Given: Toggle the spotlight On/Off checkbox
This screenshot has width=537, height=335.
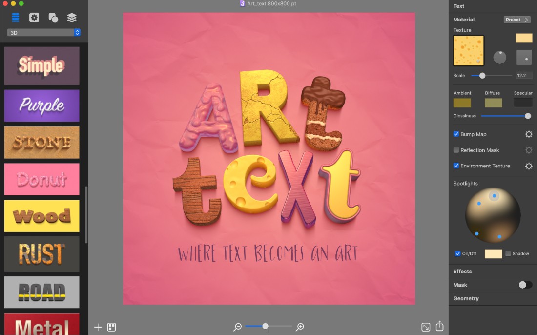Looking at the screenshot, I should (x=457, y=253).
